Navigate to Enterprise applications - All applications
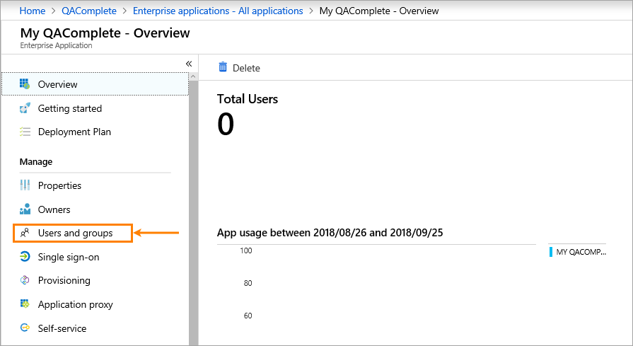 (x=219, y=11)
